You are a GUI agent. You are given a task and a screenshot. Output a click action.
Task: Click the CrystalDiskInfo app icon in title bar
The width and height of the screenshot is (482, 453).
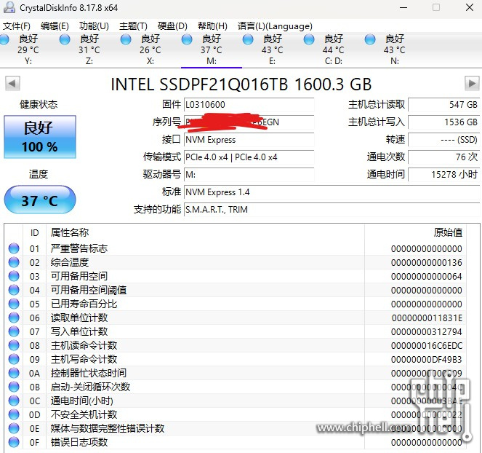(9, 7)
